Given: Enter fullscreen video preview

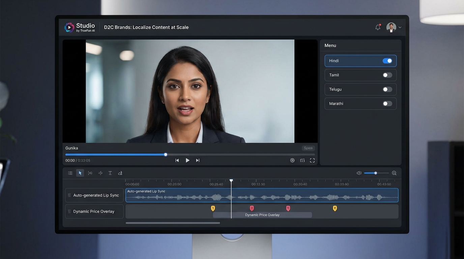Looking at the screenshot, I should (312, 161).
